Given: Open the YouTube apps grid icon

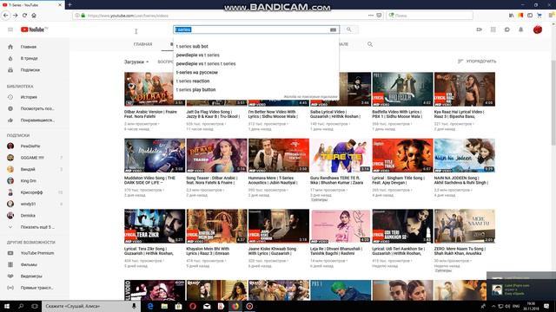Looking at the screenshot, I should tap(493, 29).
